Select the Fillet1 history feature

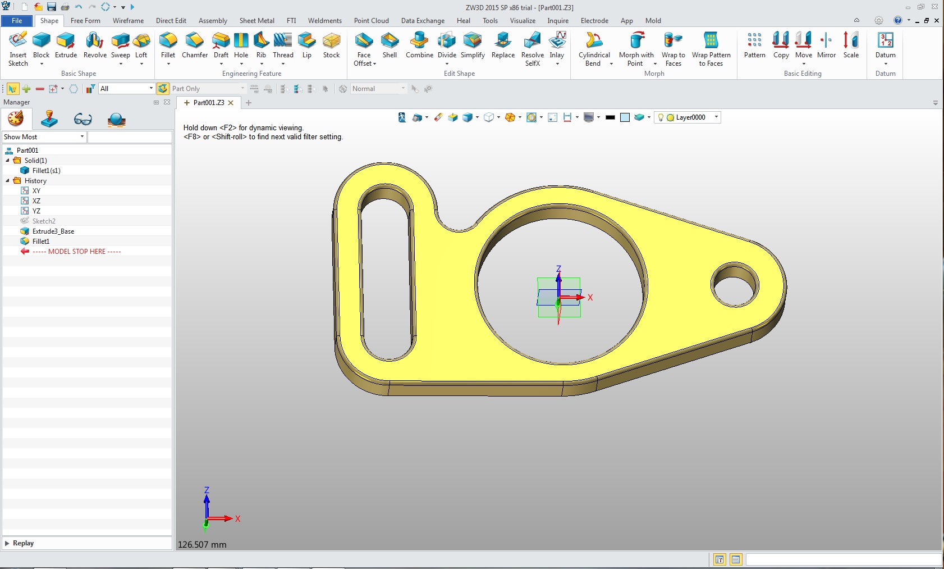40,242
